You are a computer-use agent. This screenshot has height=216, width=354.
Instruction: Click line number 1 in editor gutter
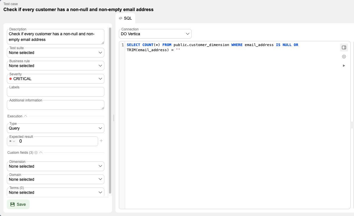click(123, 45)
